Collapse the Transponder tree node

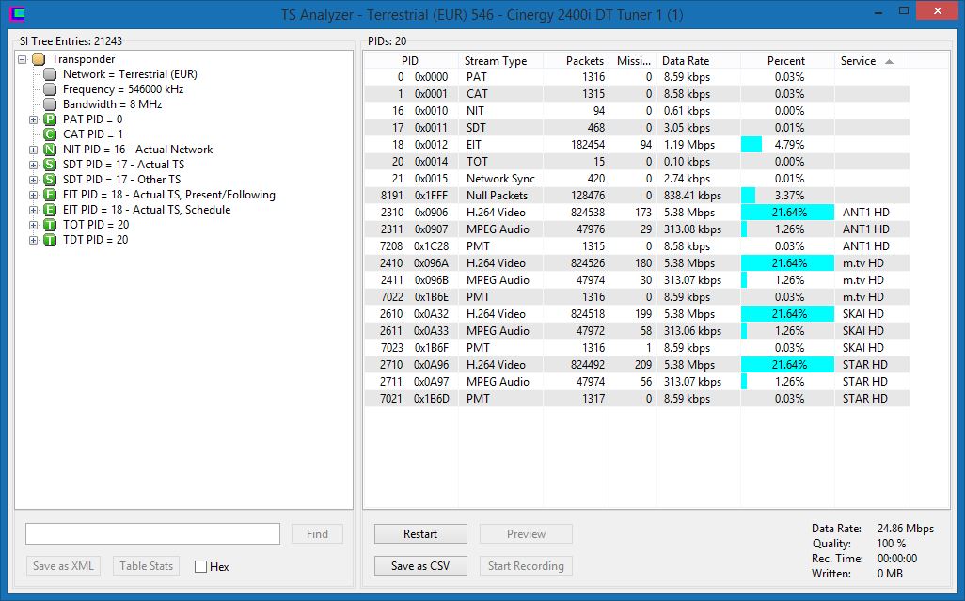pyautogui.click(x=23, y=59)
